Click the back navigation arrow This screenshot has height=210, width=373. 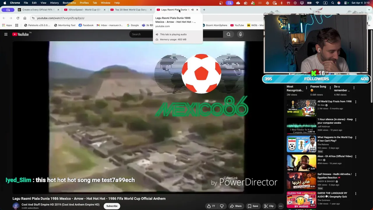(x=4, y=18)
